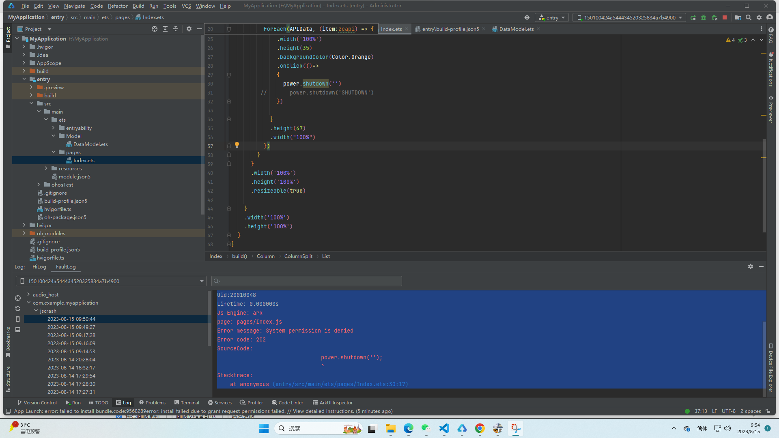
Task: Refresh the FaultLog list
Action: [18, 309]
